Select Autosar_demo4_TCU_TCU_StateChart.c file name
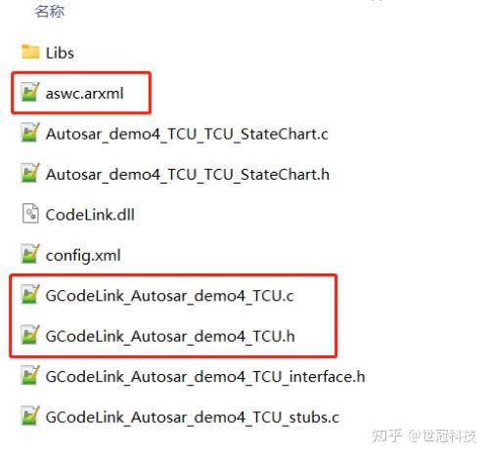Screen dimensions: 488x457 (187, 134)
